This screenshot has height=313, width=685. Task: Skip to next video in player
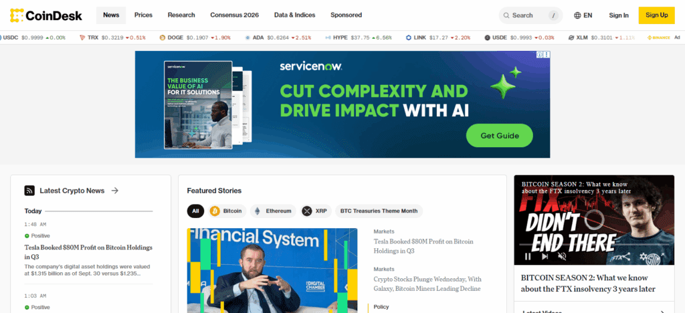[545, 256]
